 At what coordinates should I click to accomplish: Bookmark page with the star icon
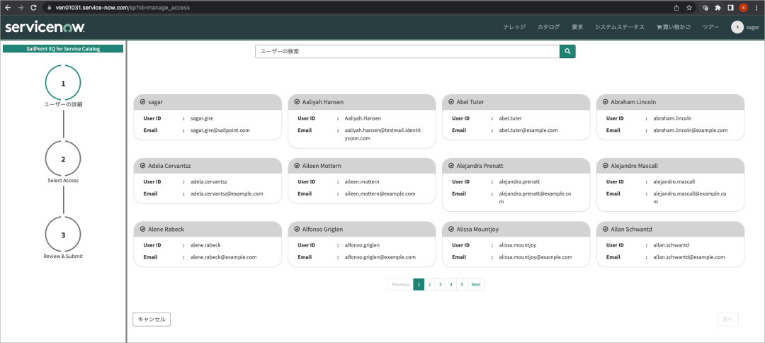689,8
